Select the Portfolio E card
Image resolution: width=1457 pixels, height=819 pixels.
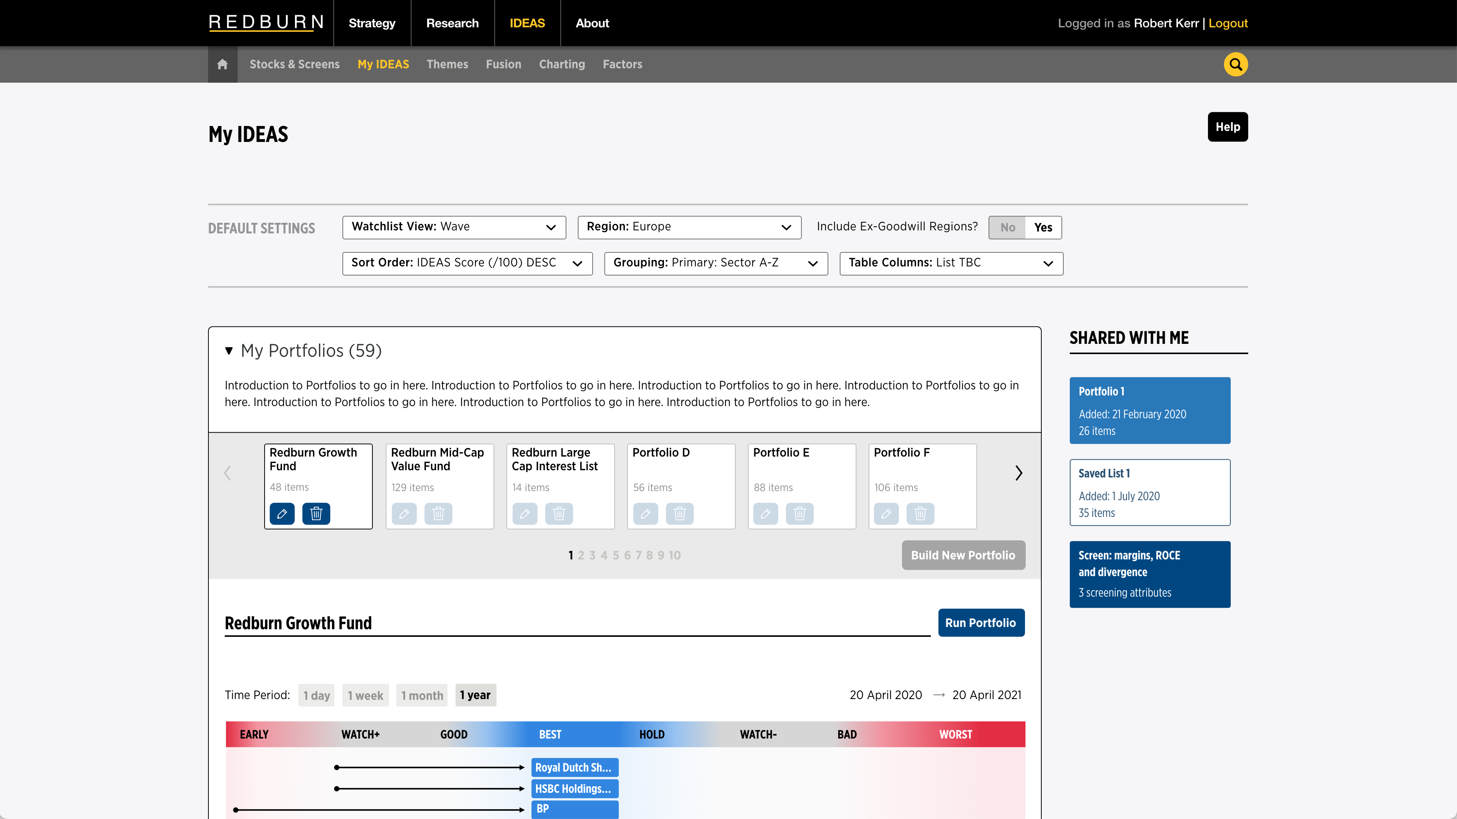coord(802,487)
